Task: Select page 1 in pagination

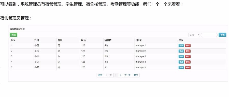Action: coord(116,75)
